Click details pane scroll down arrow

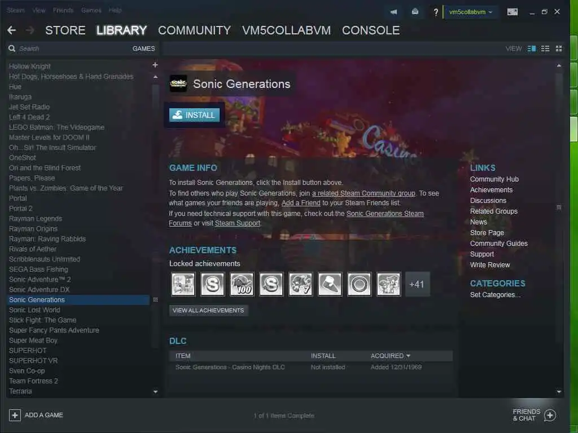coord(559,392)
